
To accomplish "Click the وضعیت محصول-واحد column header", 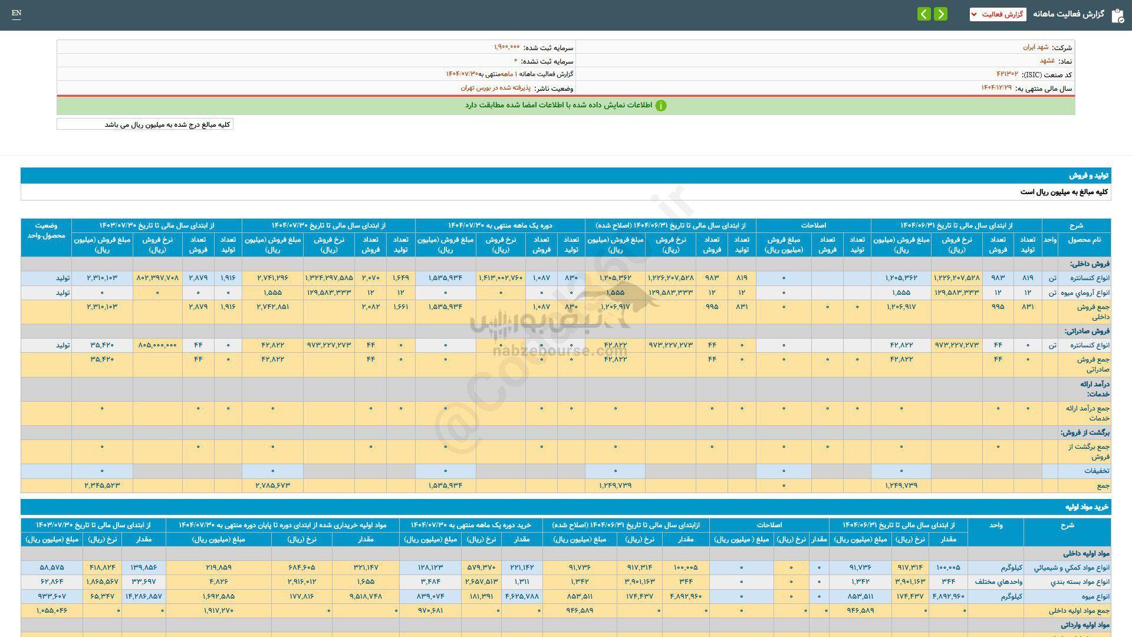I will pyautogui.click(x=46, y=231).
